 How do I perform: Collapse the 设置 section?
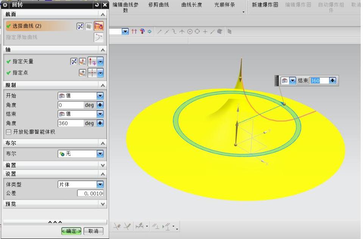click(103, 174)
